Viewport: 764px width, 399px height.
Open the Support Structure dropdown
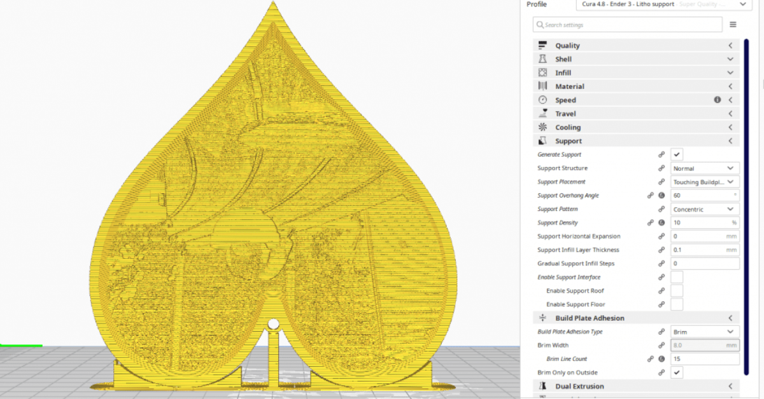[704, 168]
